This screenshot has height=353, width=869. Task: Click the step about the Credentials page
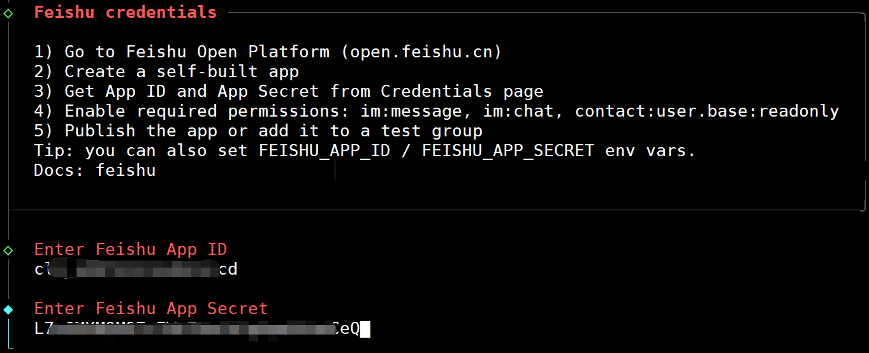click(x=288, y=91)
